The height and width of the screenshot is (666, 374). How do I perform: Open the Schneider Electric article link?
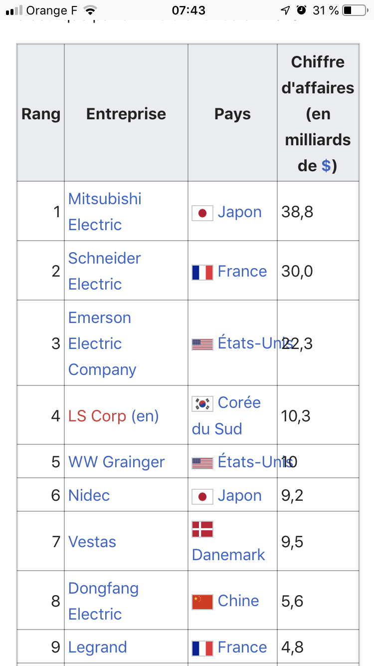[104, 271]
